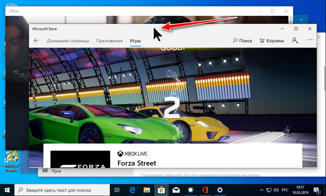Open the Settings gear on the taskbar
Image resolution: width=326 pixels, height=196 pixels.
tap(220, 190)
